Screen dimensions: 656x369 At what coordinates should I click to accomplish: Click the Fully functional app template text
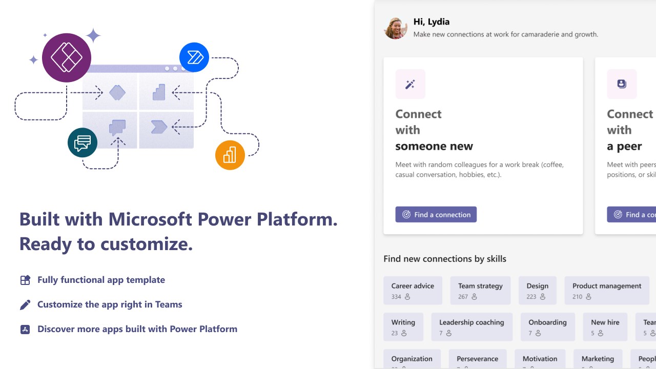click(x=101, y=280)
